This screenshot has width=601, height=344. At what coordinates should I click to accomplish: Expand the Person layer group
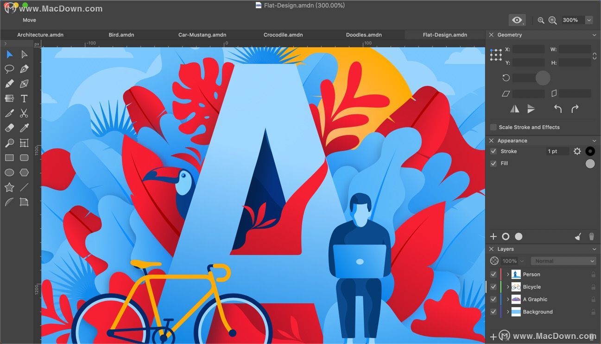click(x=508, y=274)
